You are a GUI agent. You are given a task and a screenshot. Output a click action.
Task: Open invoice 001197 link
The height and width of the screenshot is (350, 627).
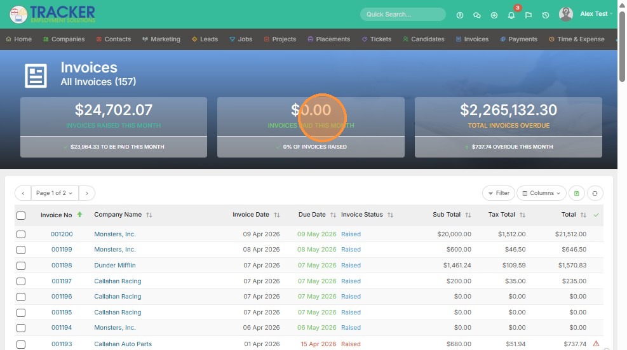[62, 281]
